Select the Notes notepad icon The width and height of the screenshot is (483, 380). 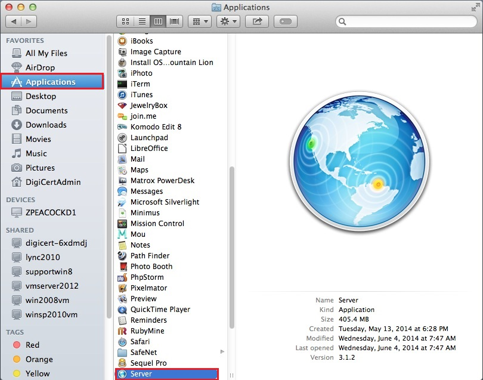[122, 245]
